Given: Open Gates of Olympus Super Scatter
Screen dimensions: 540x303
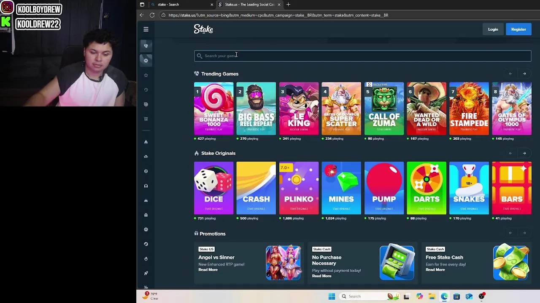Looking at the screenshot, I should [341, 109].
